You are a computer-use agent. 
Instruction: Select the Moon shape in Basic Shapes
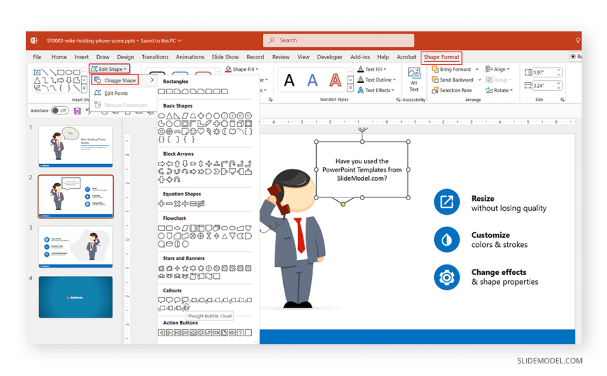tap(225, 132)
